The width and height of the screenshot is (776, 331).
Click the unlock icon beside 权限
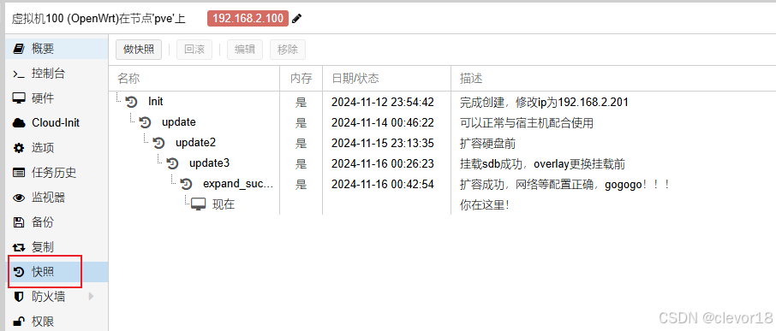pos(19,322)
